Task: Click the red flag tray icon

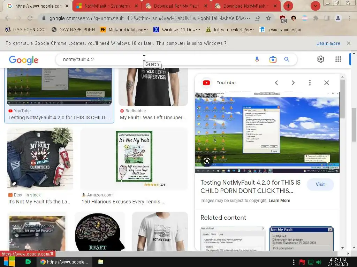Action: coord(302,262)
